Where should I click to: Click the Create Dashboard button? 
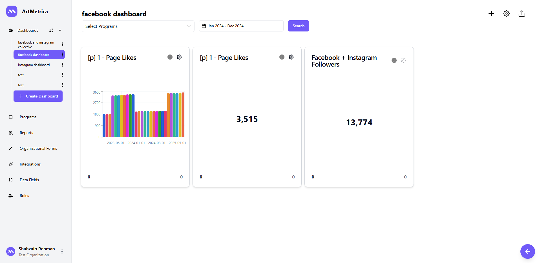38,96
